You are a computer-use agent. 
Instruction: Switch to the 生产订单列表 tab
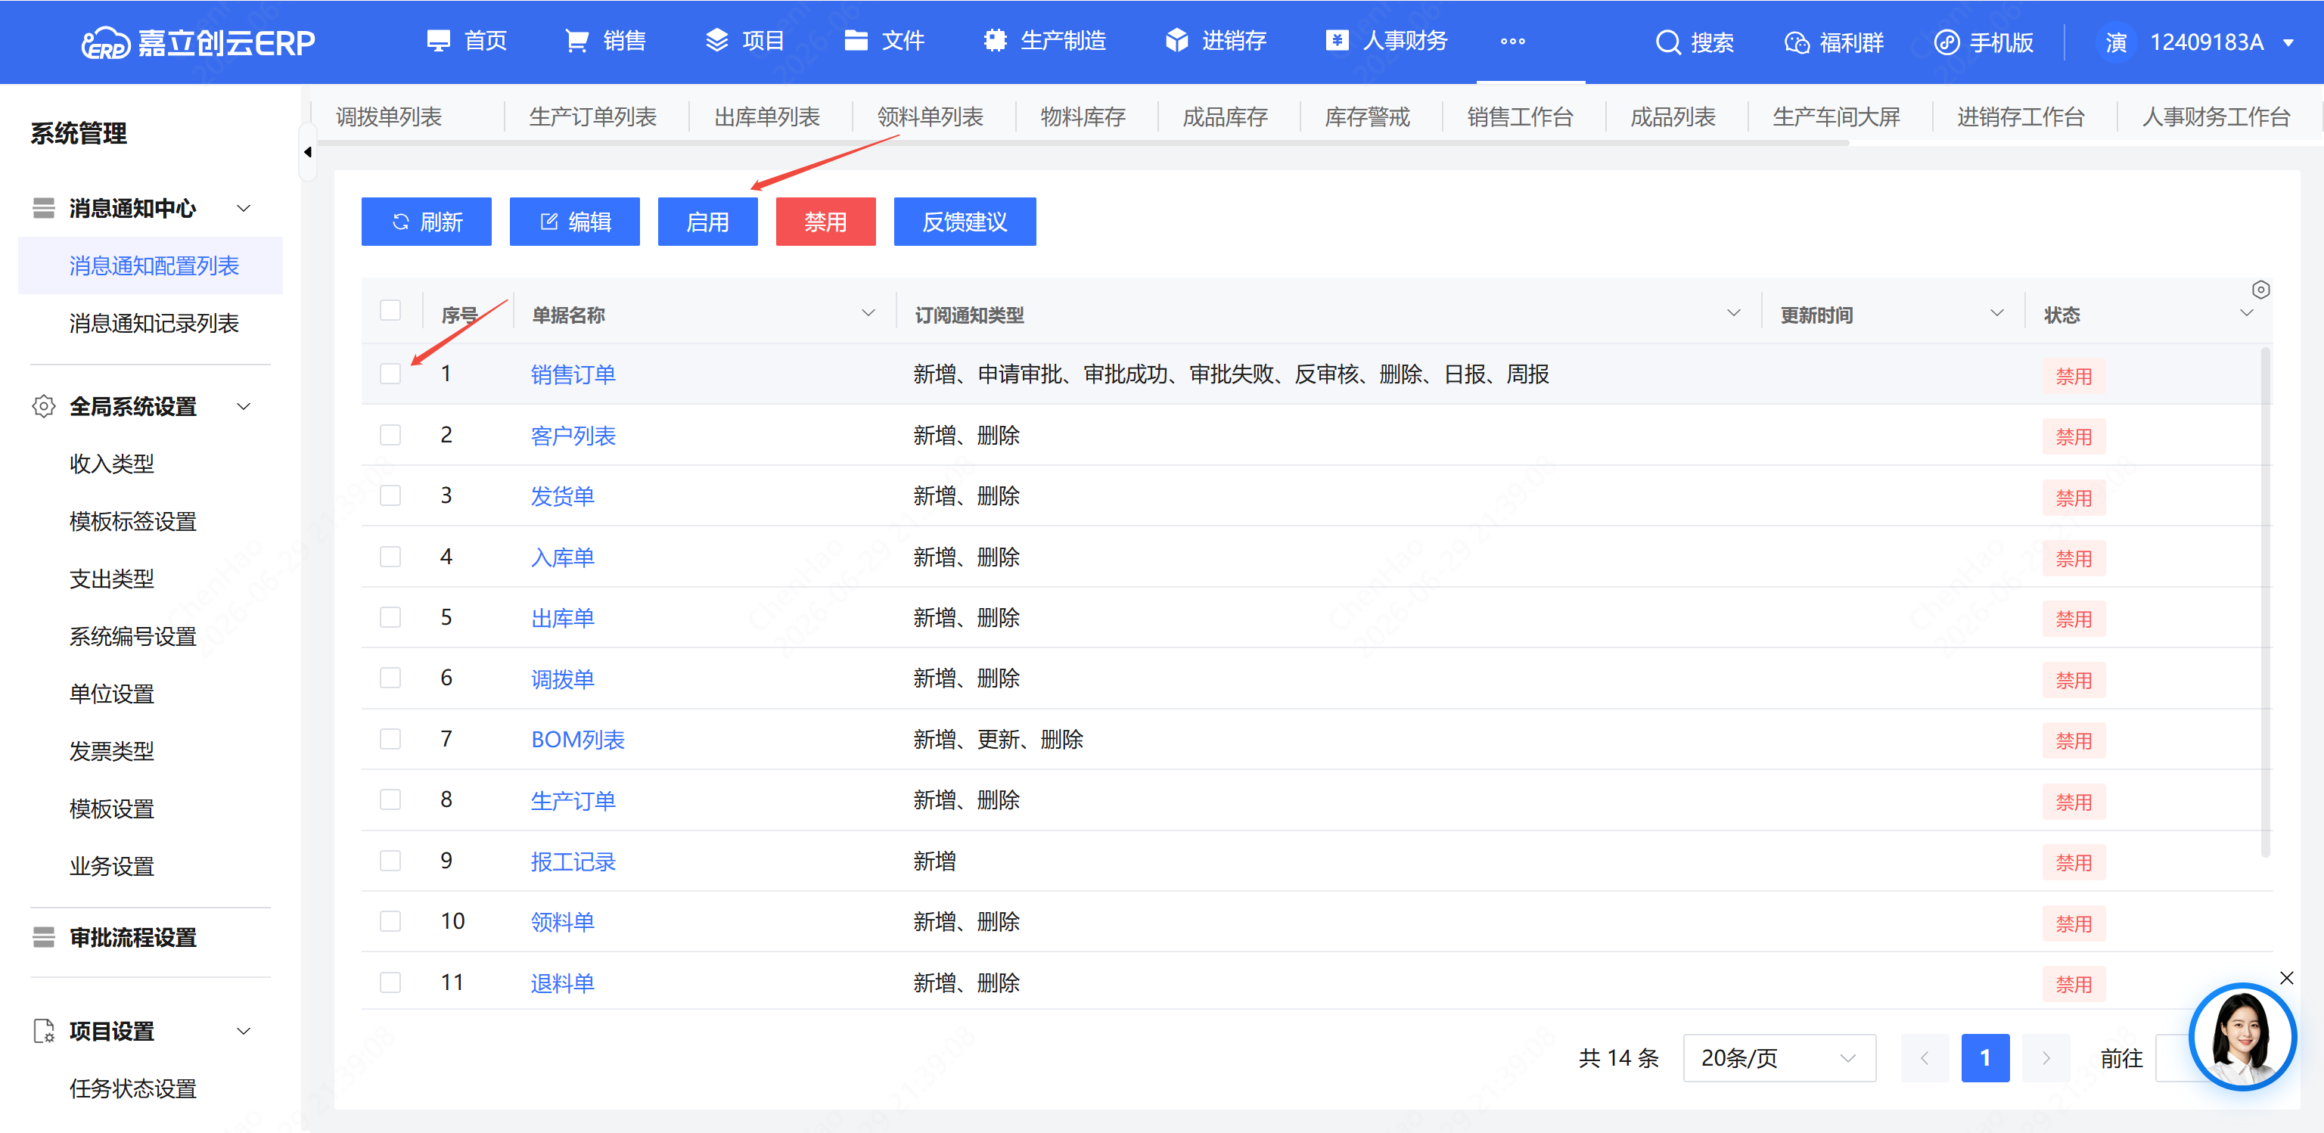tap(593, 117)
